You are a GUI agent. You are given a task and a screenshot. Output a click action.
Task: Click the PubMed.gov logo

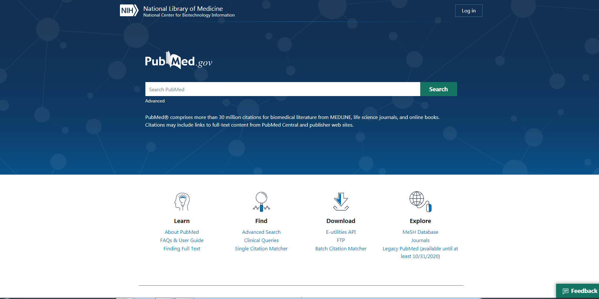[178, 60]
